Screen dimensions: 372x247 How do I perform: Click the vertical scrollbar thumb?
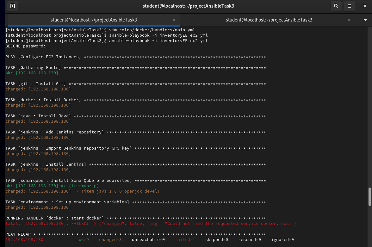(x=369, y=197)
